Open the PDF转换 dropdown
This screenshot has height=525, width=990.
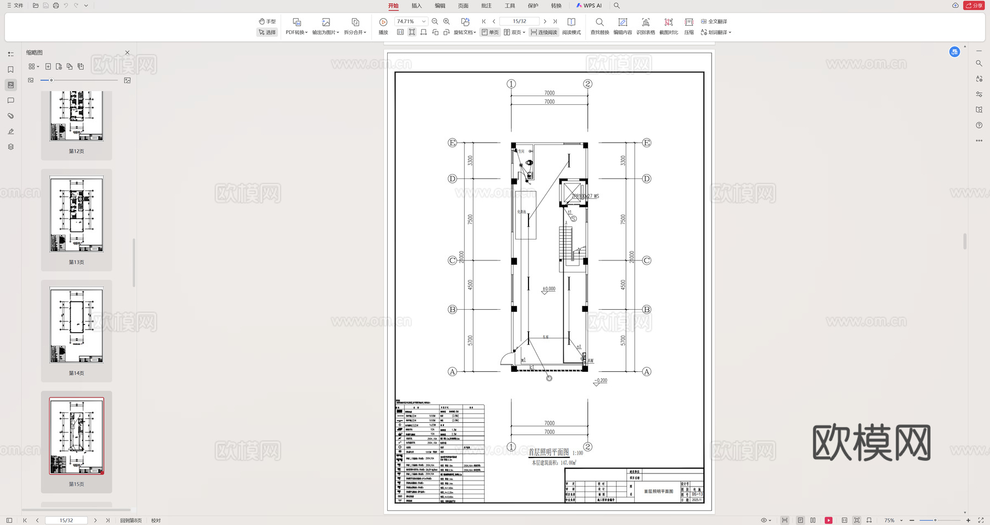[x=296, y=26]
